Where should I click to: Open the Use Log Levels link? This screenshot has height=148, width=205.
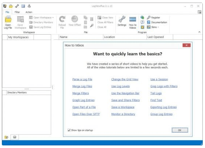[121, 86]
